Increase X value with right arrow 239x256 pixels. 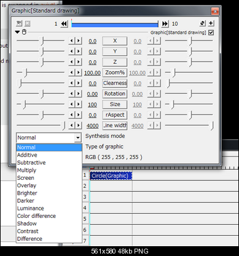(79, 41)
